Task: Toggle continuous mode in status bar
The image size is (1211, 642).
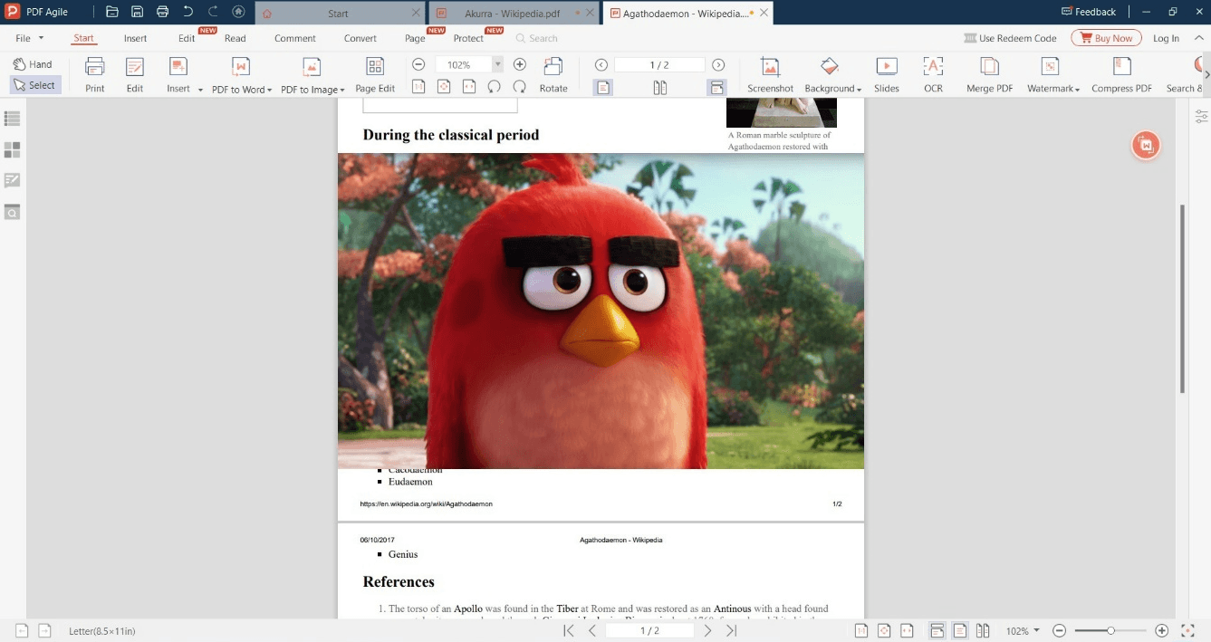Action: point(937,630)
